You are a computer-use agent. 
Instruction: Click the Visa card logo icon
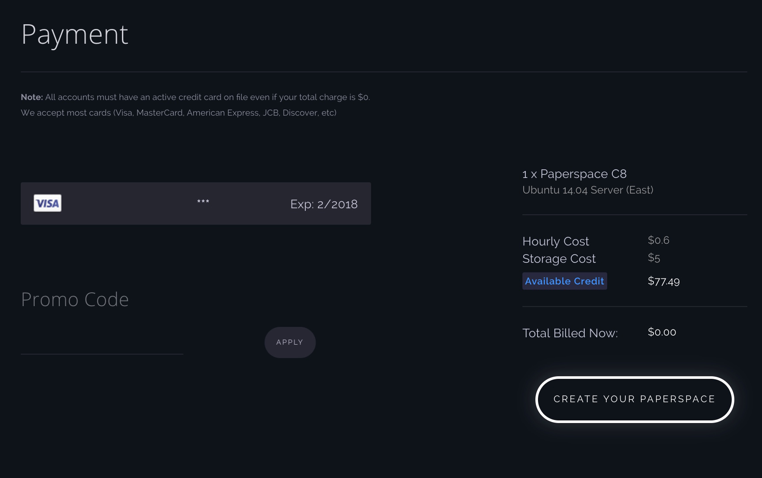[48, 203]
